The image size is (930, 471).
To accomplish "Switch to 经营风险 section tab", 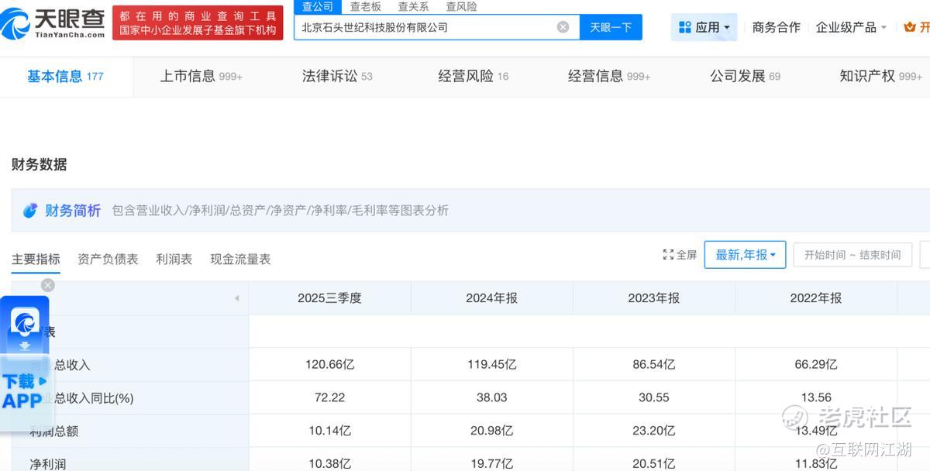I will coord(474,76).
